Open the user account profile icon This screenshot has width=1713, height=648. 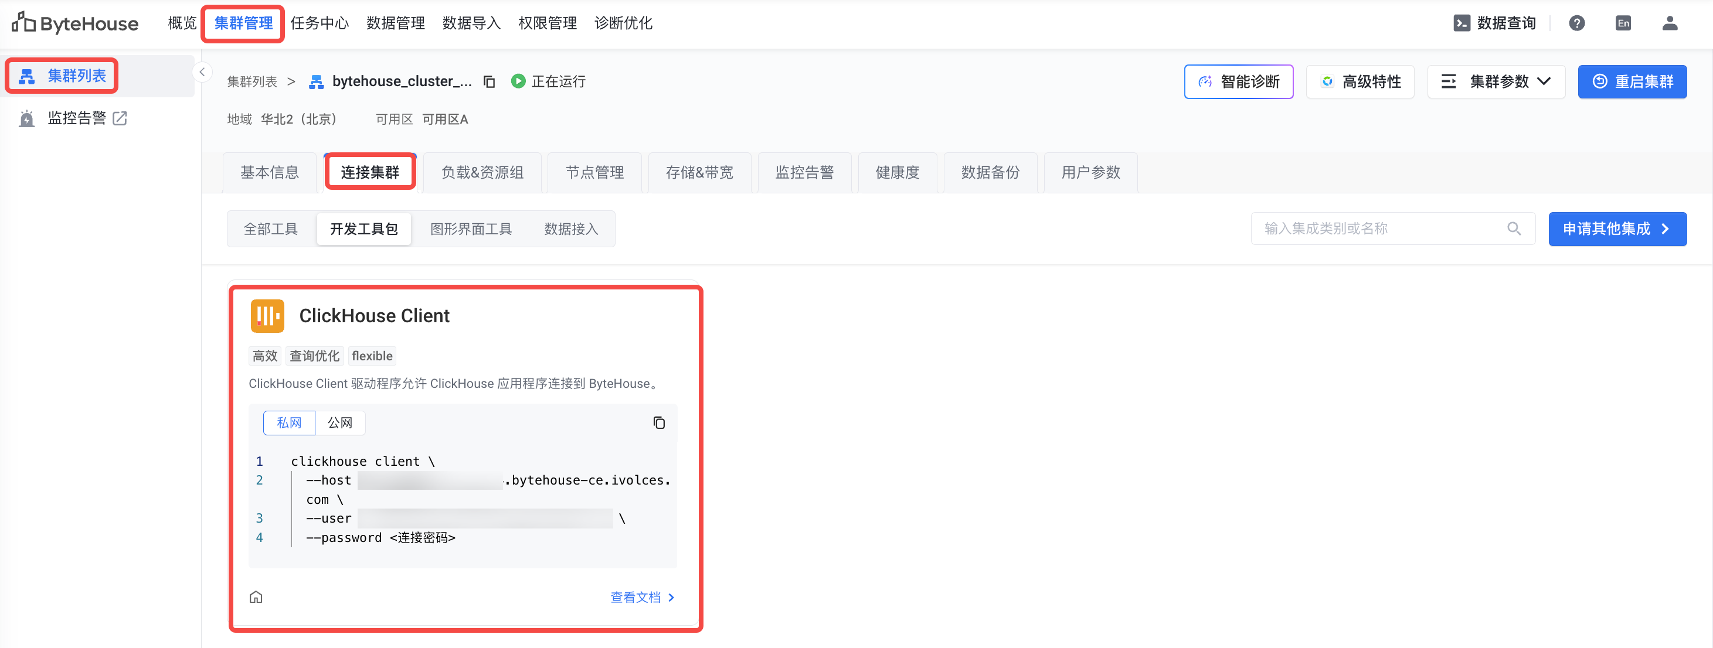point(1670,23)
